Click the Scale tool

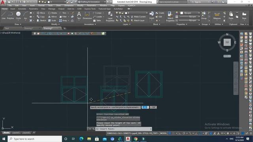point(52,21)
